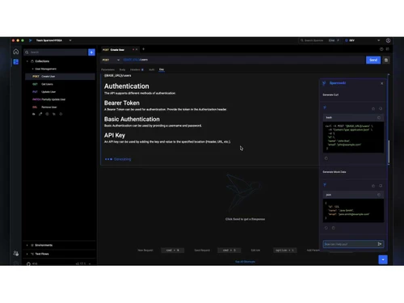This screenshot has width=404, height=303.
Task: Click the collection Search field
Action: point(56,53)
